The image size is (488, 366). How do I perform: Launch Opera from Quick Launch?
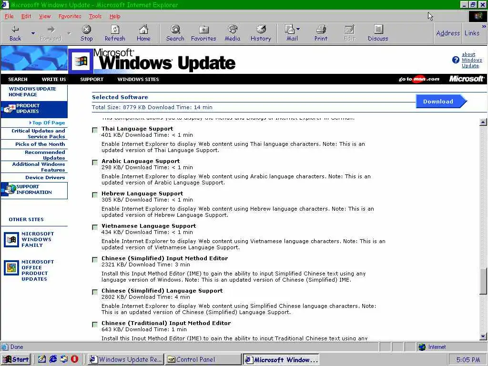point(75,359)
